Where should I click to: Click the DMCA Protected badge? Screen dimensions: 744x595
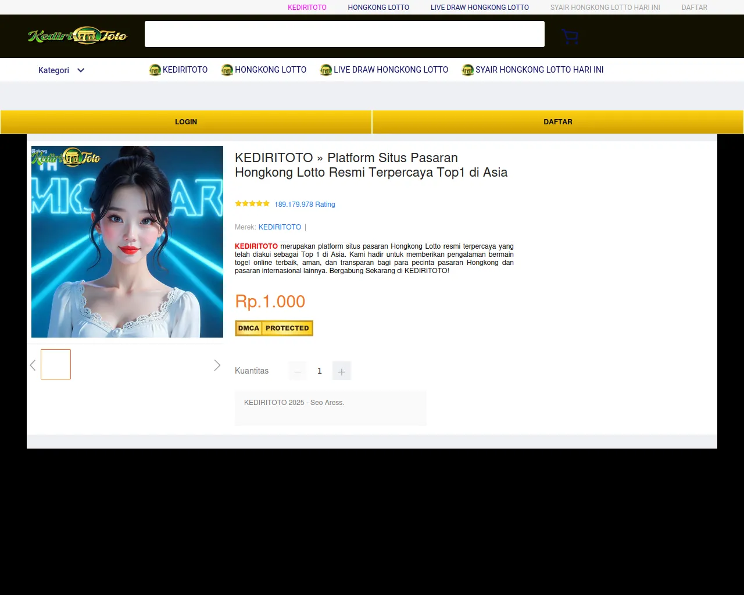(274, 328)
